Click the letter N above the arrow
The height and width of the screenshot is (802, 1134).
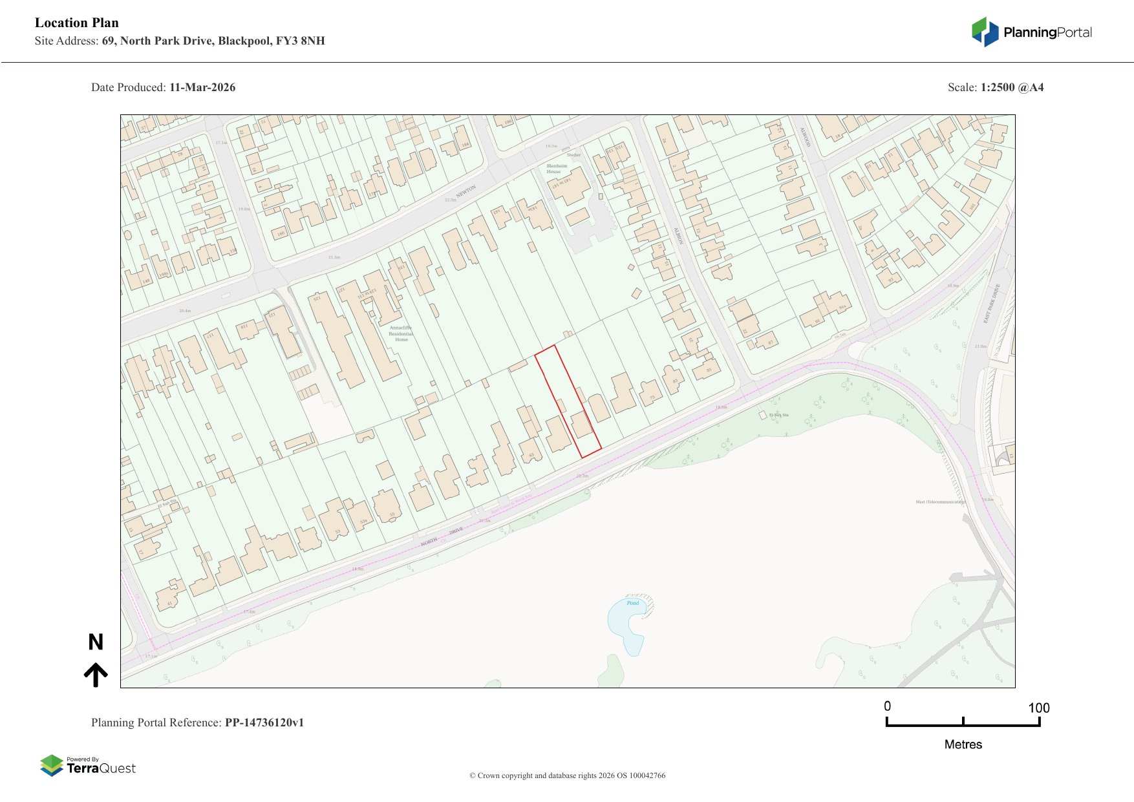(x=96, y=642)
